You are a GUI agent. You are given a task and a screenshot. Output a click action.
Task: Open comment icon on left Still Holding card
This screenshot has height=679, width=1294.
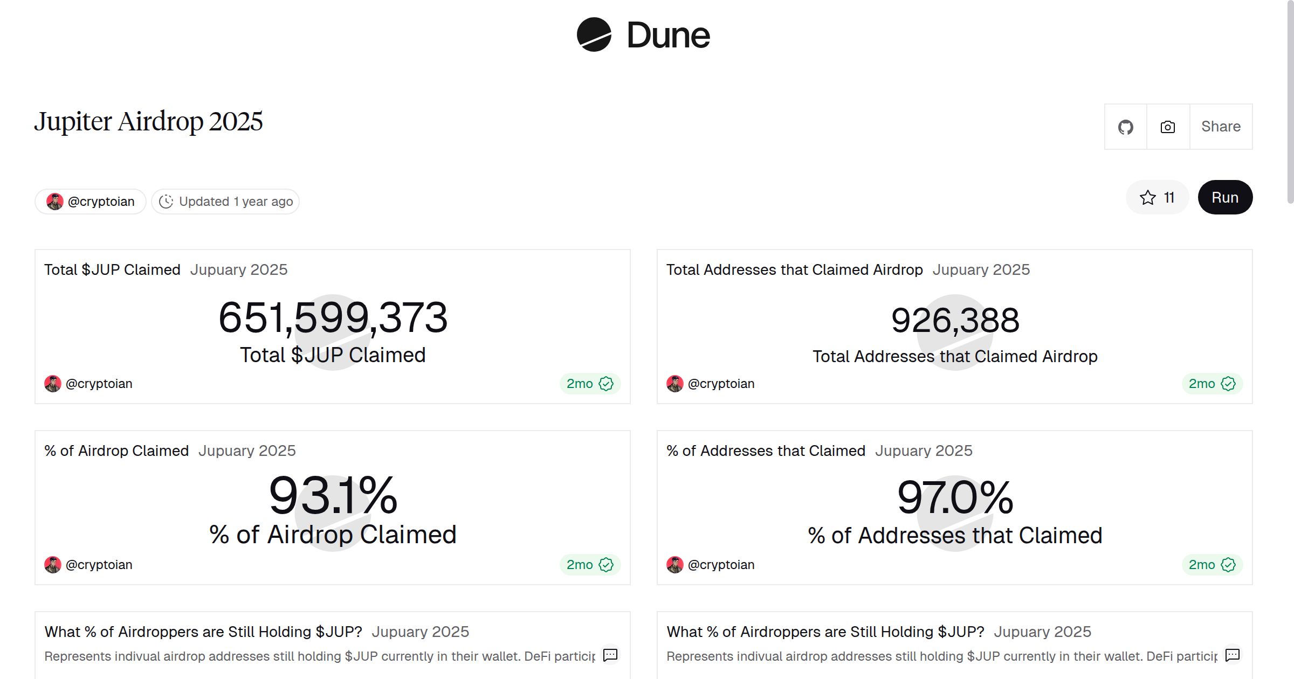[610, 655]
